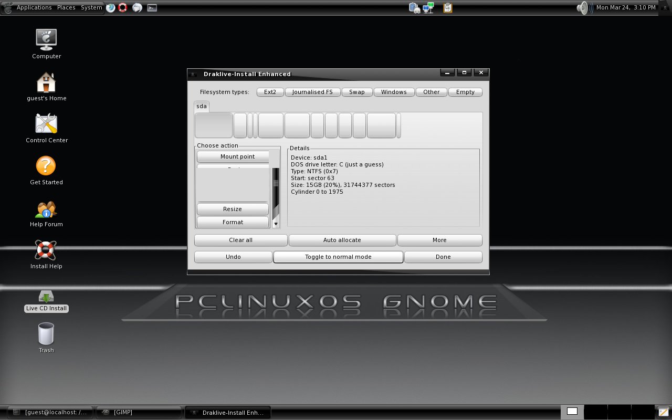Click the Done button
672x420 pixels.
pyautogui.click(x=443, y=257)
